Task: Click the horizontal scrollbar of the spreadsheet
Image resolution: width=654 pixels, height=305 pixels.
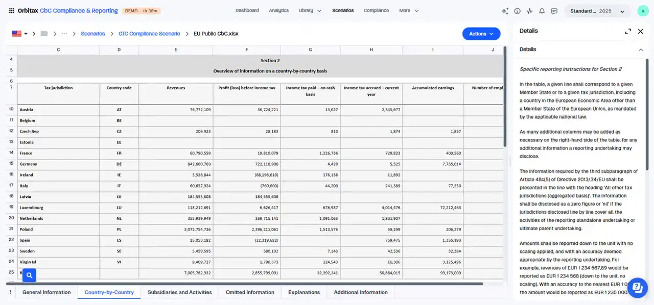Action: [x=244, y=284]
